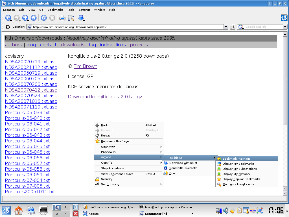Choose View Document Source

(129, 174)
